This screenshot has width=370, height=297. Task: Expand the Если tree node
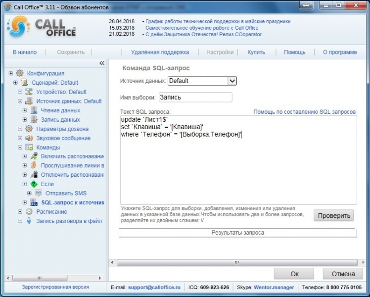(25, 184)
